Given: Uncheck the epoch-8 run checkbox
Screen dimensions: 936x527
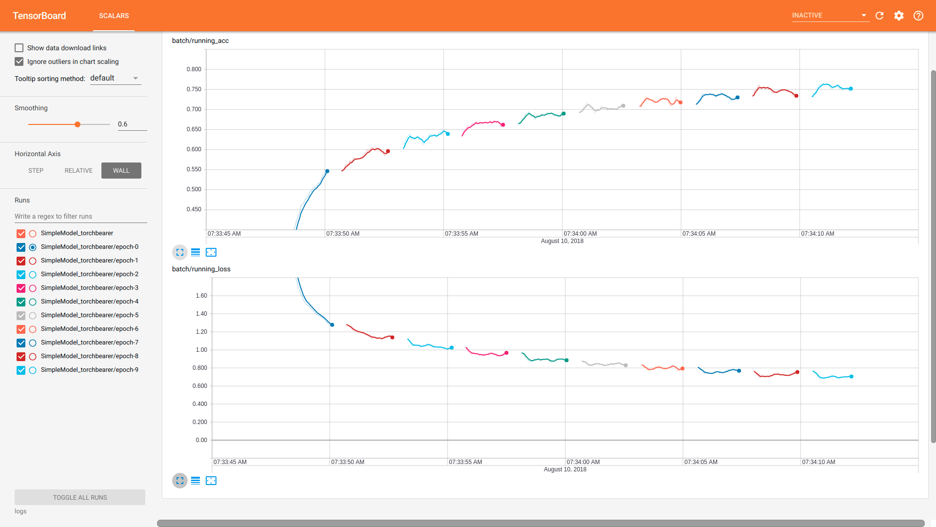Looking at the screenshot, I should tap(21, 357).
